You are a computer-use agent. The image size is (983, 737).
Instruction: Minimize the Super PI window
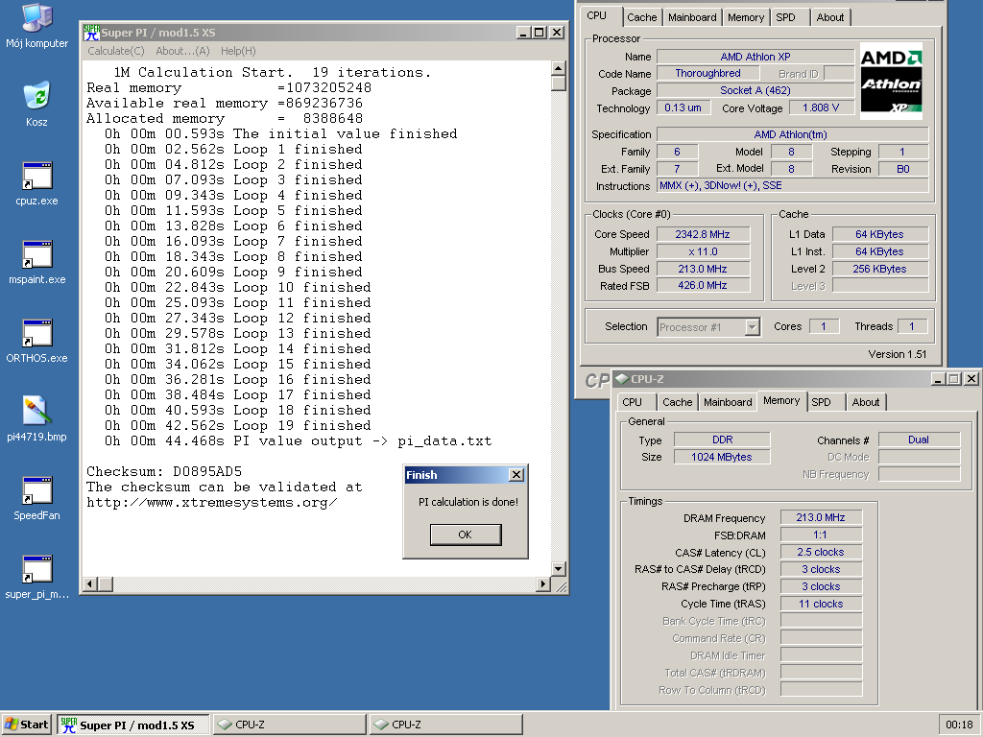coord(524,33)
